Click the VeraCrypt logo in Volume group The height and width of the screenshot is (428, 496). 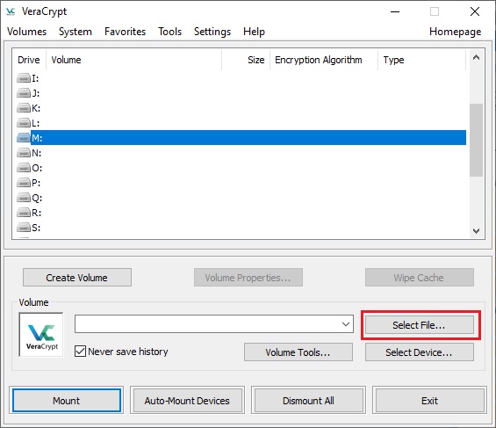coord(41,335)
